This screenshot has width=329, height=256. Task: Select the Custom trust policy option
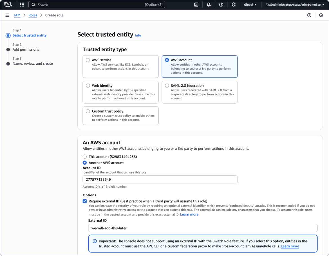click(88, 111)
